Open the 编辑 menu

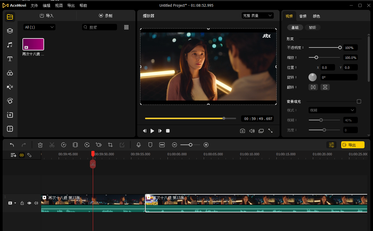[46, 6]
